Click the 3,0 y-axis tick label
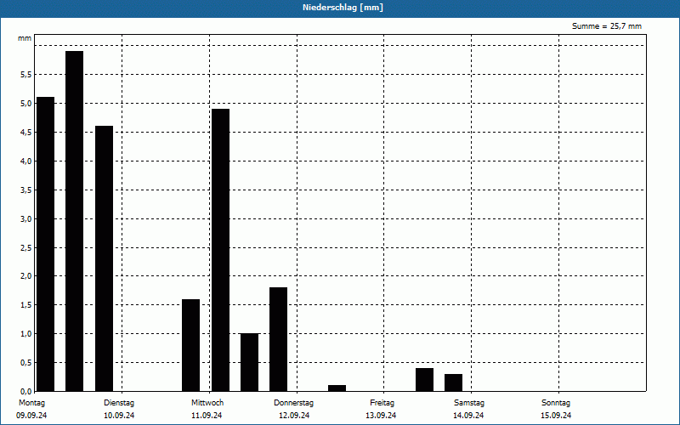680x425 pixels. pyautogui.click(x=26, y=219)
